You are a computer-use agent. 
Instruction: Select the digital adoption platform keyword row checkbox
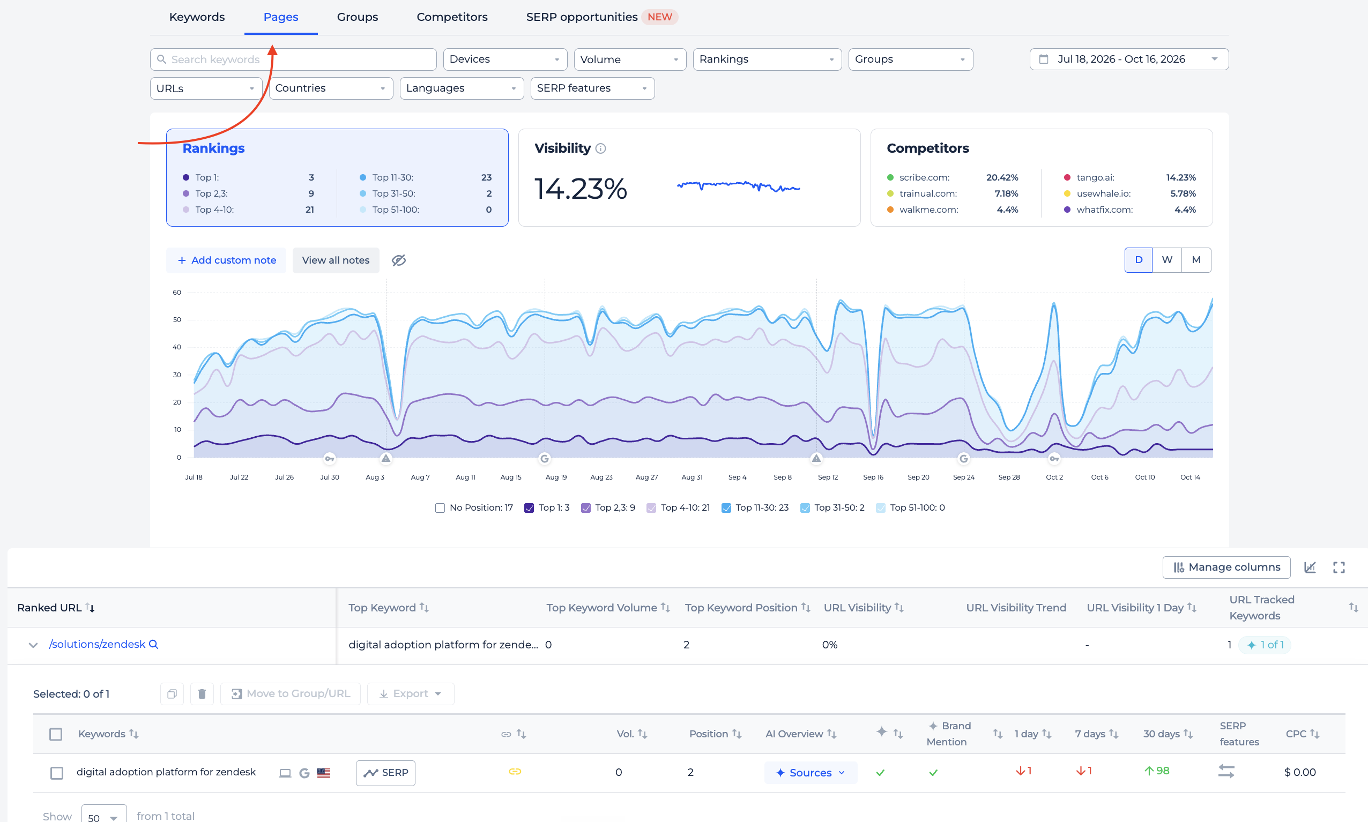click(56, 773)
